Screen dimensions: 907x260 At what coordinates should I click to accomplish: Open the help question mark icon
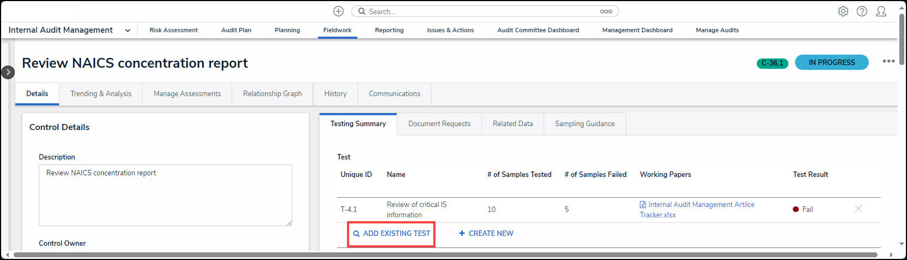click(x=862, y=11)
